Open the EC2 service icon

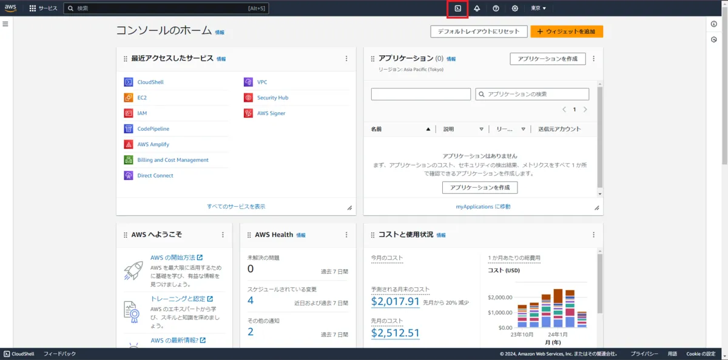coord(128,98)
